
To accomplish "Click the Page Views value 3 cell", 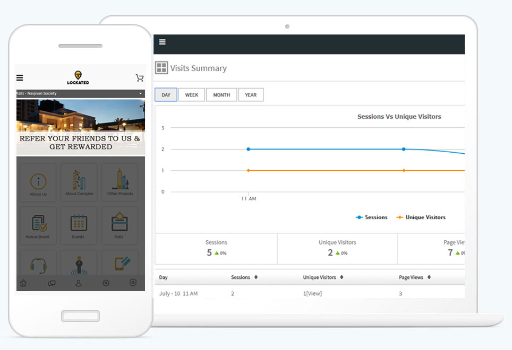I will pyautogui.click(x=400, y=294).
